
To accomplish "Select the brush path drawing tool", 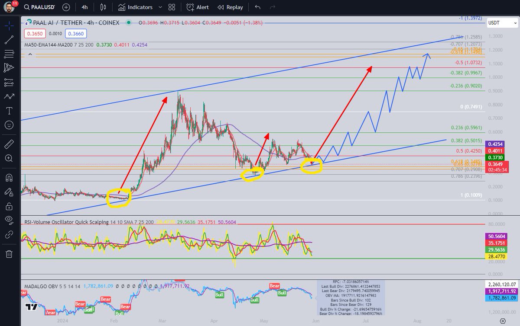I will [x=9, y=96].
